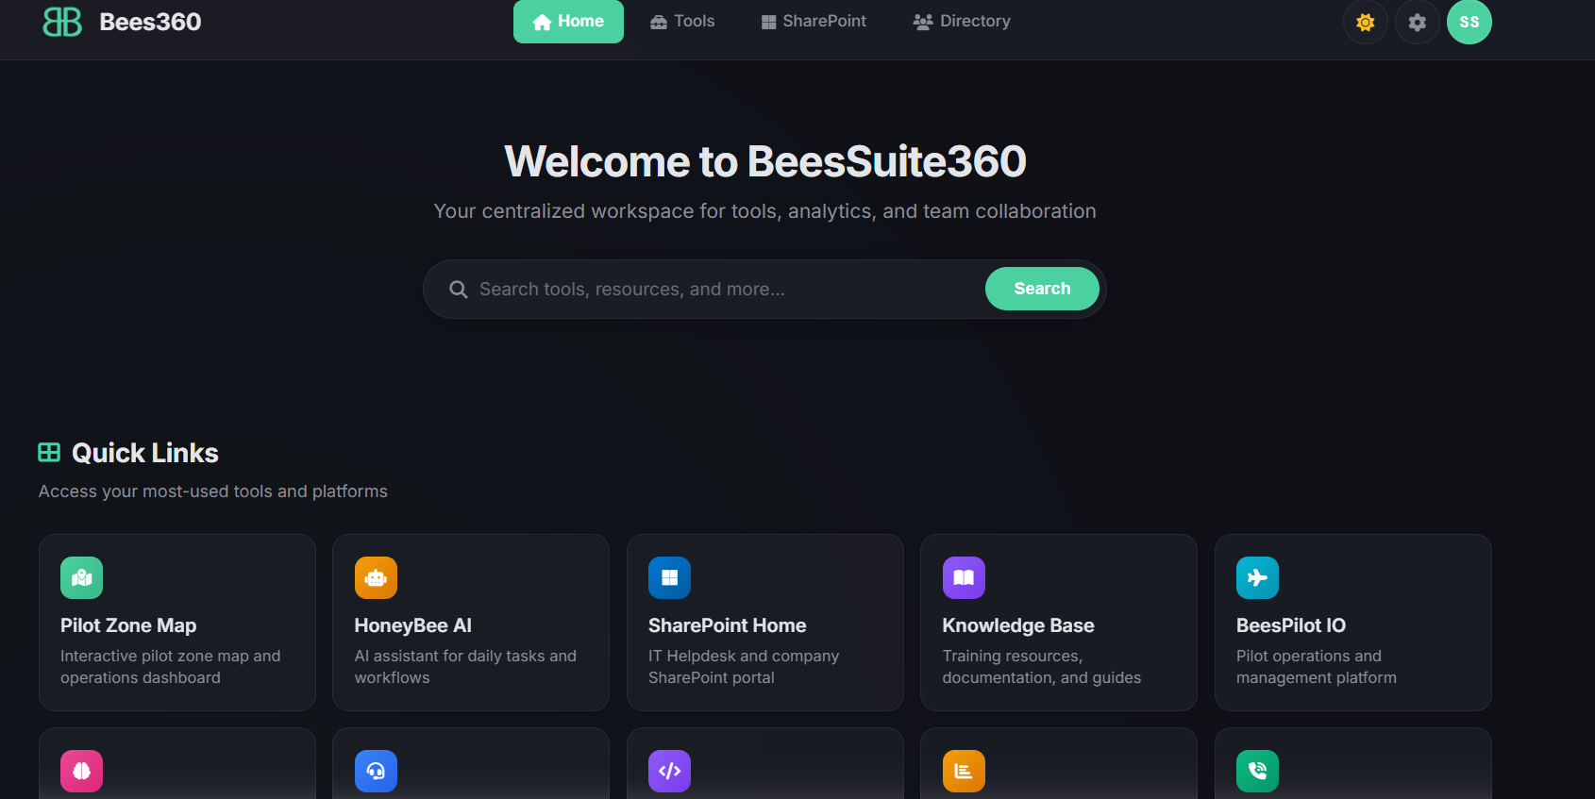Click the Knowledge Base book icon
Image resolution: width=1595 pixels, height=799 pixels.
tap(964, 577)
